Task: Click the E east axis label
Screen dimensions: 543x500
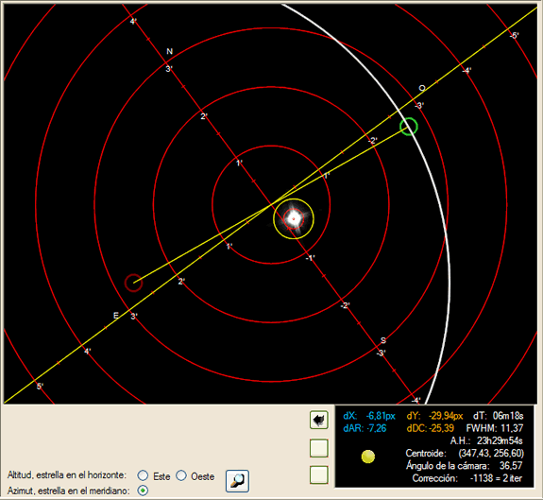Action: (116, 316)
